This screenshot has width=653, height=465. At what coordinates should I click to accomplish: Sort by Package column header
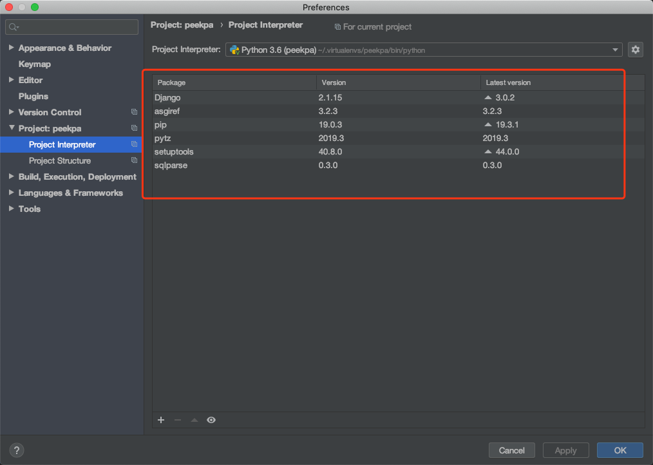[234, 82]
